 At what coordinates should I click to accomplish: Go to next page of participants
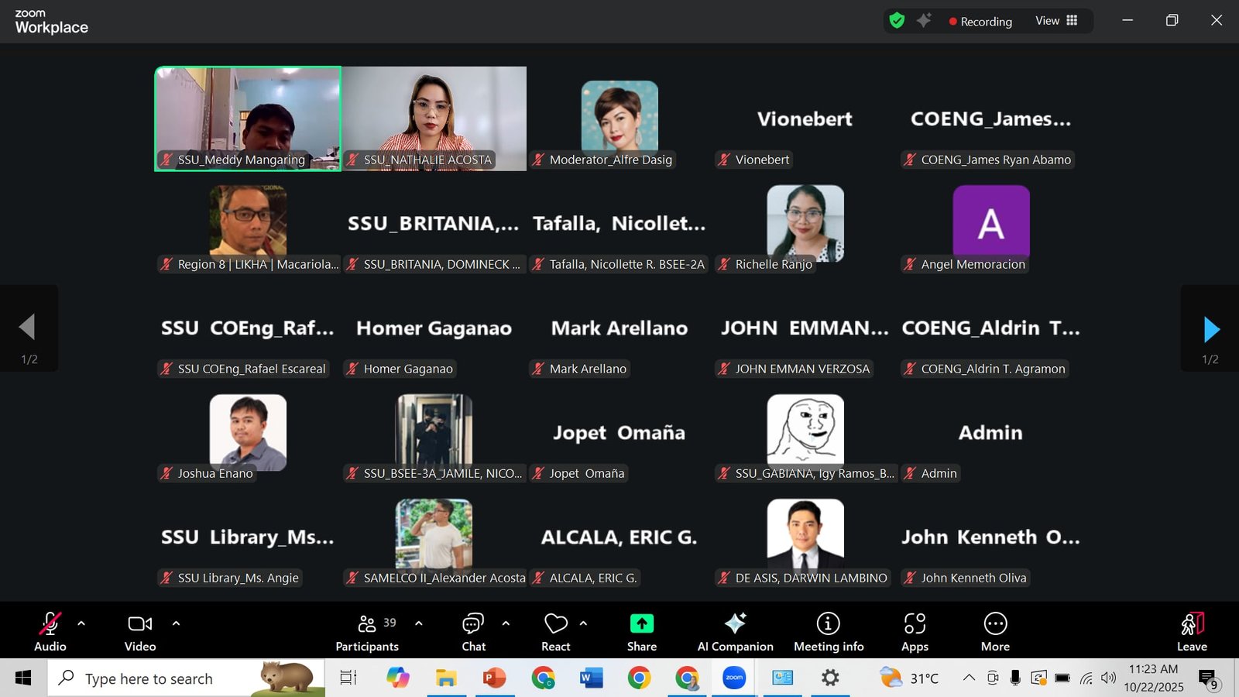[x=1211, y=329]
